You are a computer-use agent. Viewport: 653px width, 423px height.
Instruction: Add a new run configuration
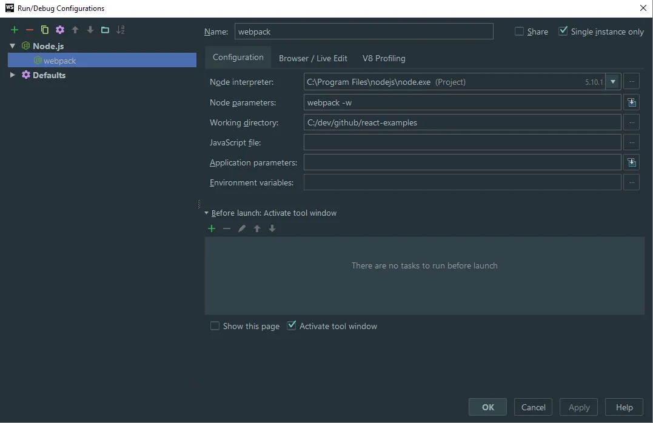(15, 30)
